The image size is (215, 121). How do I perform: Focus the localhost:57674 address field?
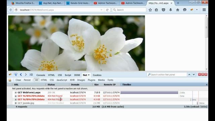tap(59, 10)
